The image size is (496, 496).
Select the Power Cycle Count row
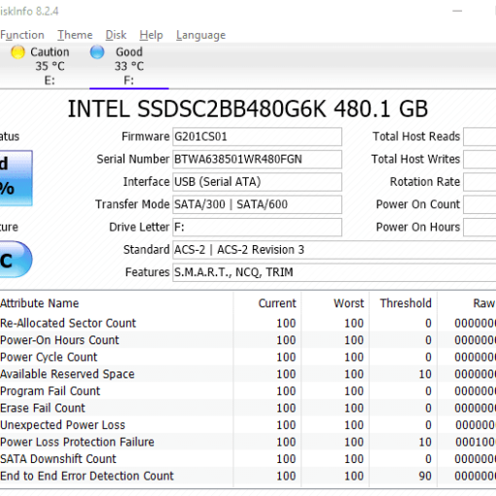click(248, 357)
